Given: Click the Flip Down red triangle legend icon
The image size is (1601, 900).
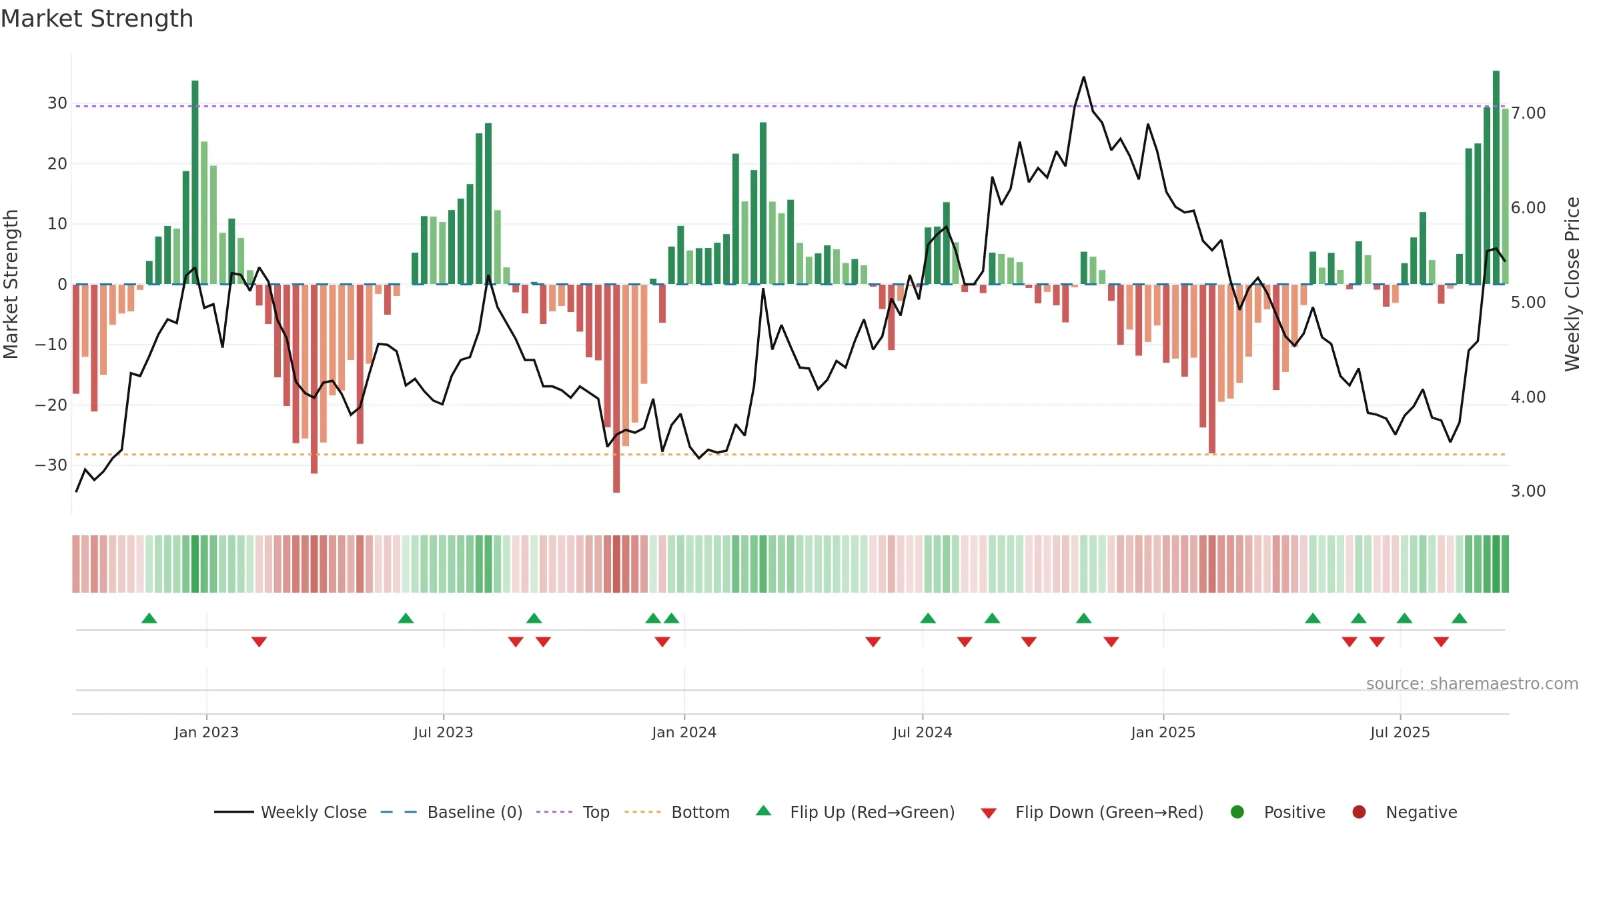Looking at the screenshot, I should (x=989, y=813).
